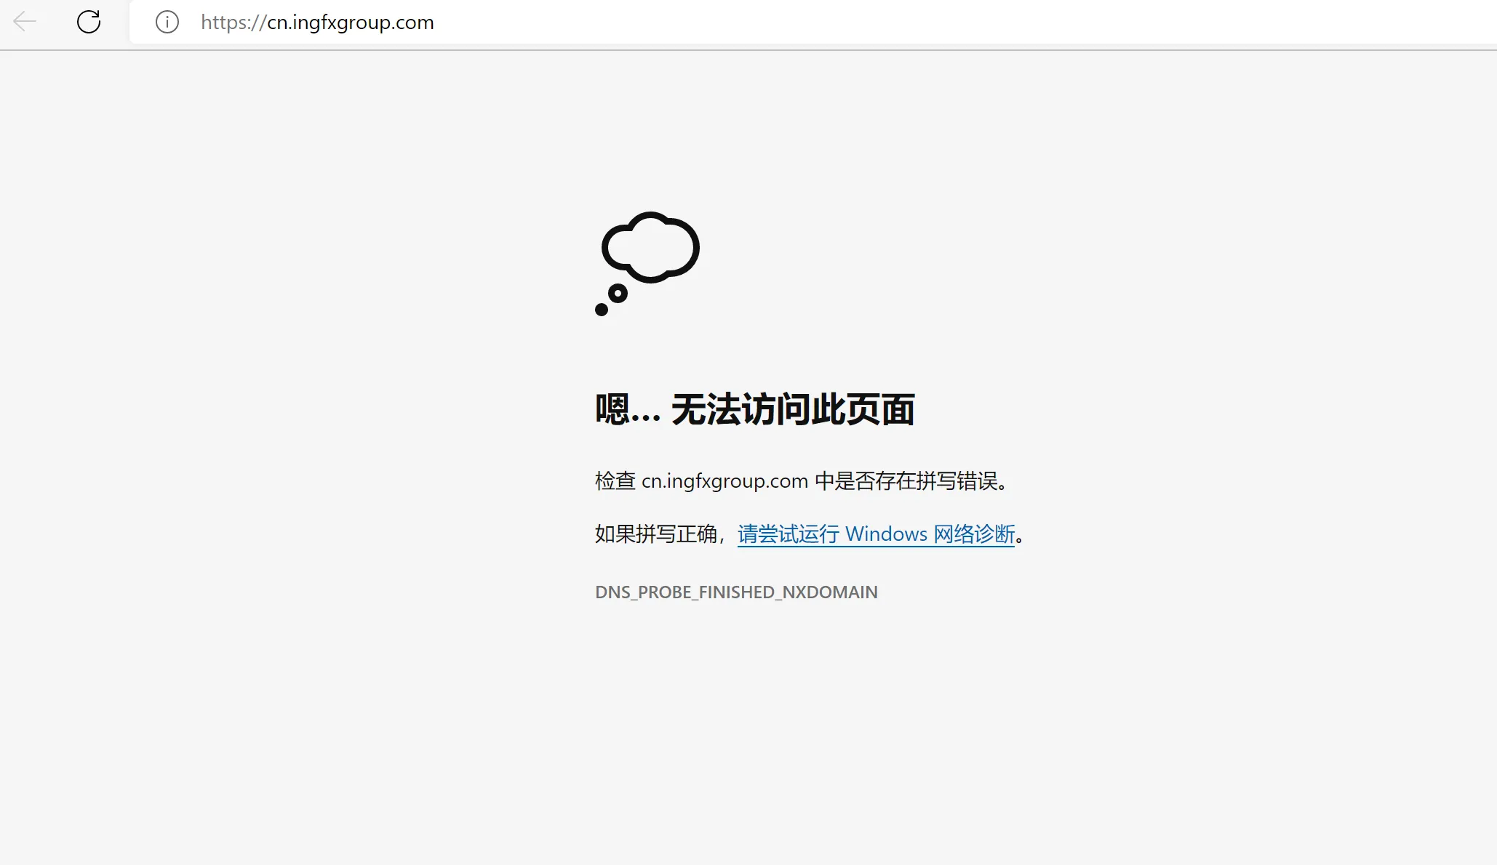1497x865 pixels.
Task: Reload the page with the refresh icon
Action: pyautogui.click(x=89, y=22)
